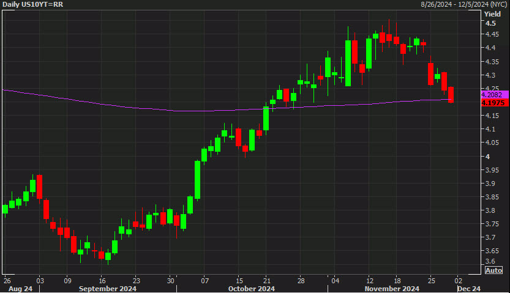Click the 03 date tick label
The image size is (510, 293).
click(40, 281)
